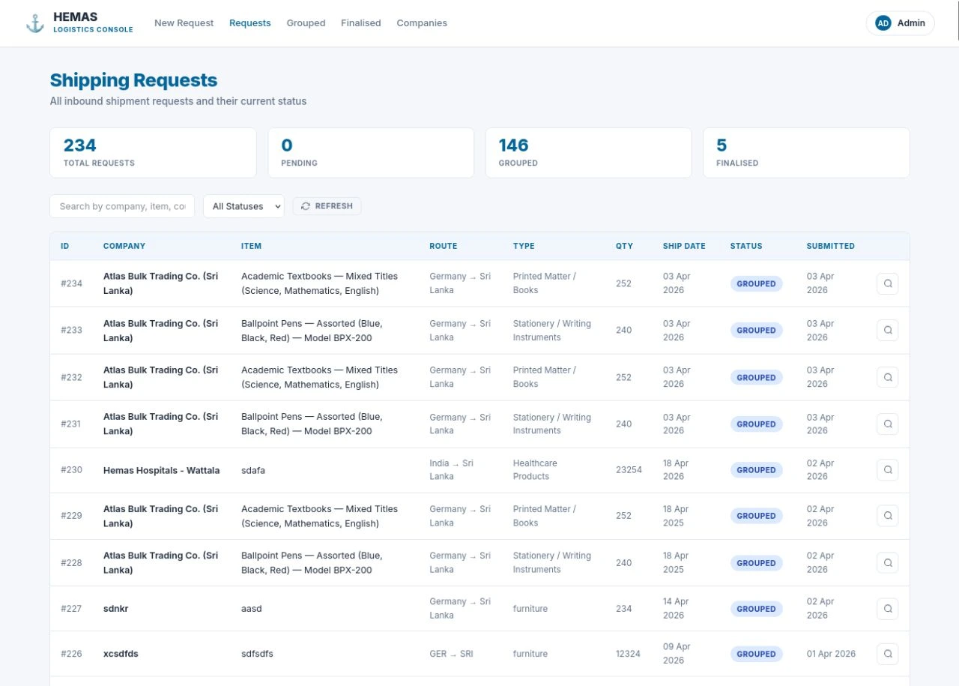Open the All Statuses dropdown
The width and height of the screenshot is (959, 686).
click(243, 206)
